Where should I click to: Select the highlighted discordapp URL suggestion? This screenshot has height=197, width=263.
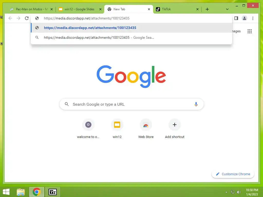pyautogui.click(x=132, y=28)
